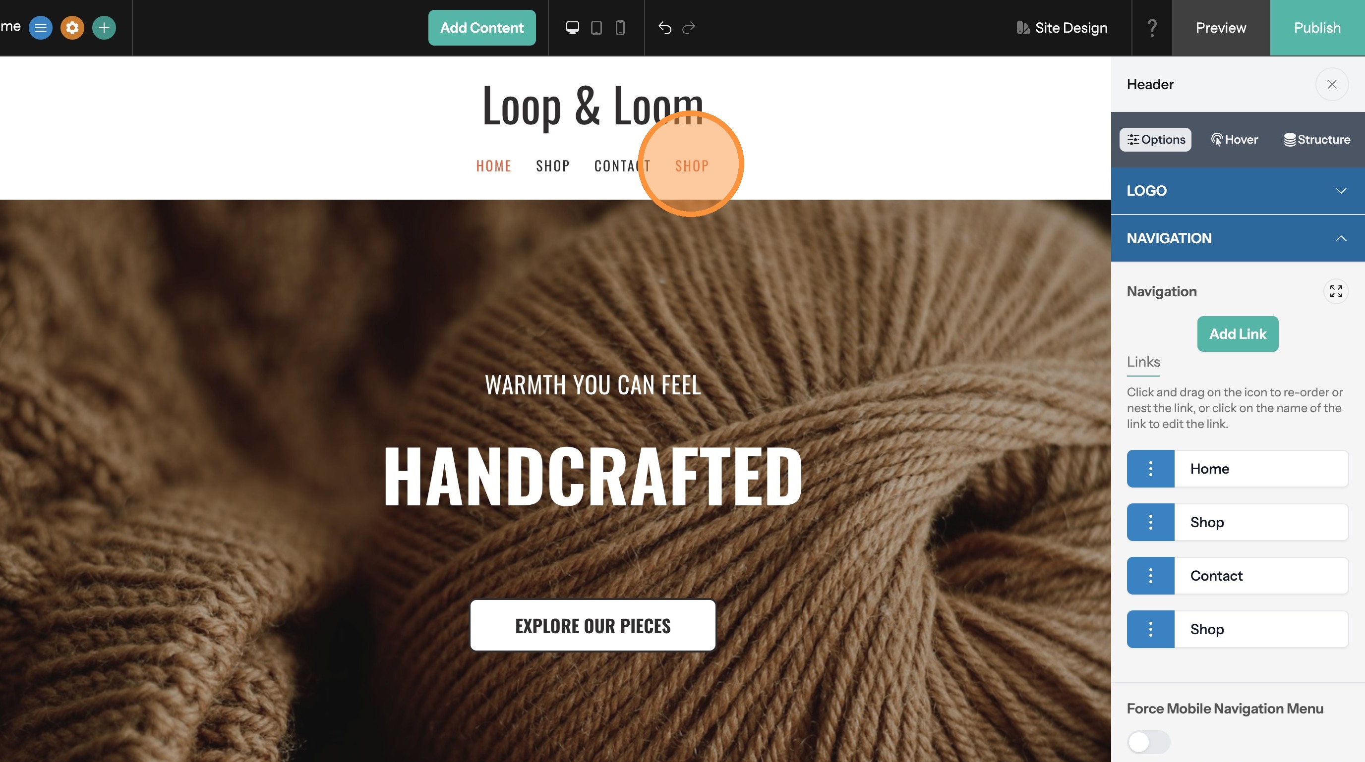
Task: Close the Header panel
Action: tap(1332, 84)
